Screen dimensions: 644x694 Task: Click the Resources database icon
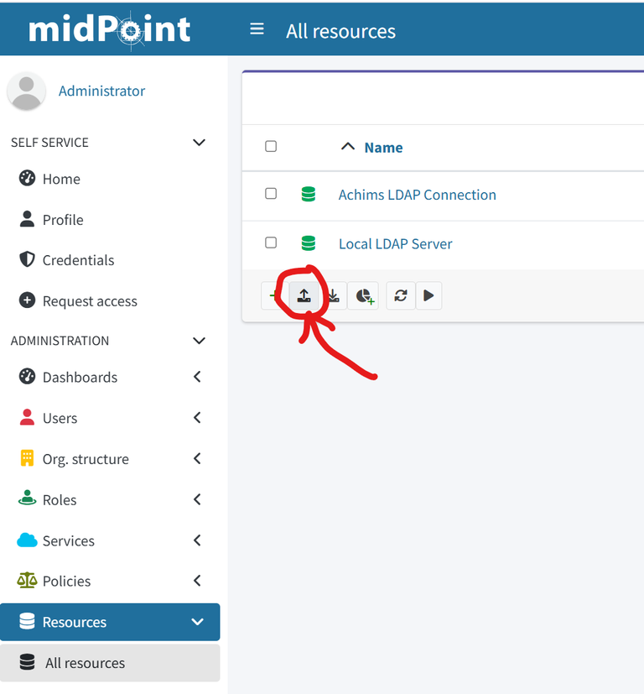[x=27, y=621]
